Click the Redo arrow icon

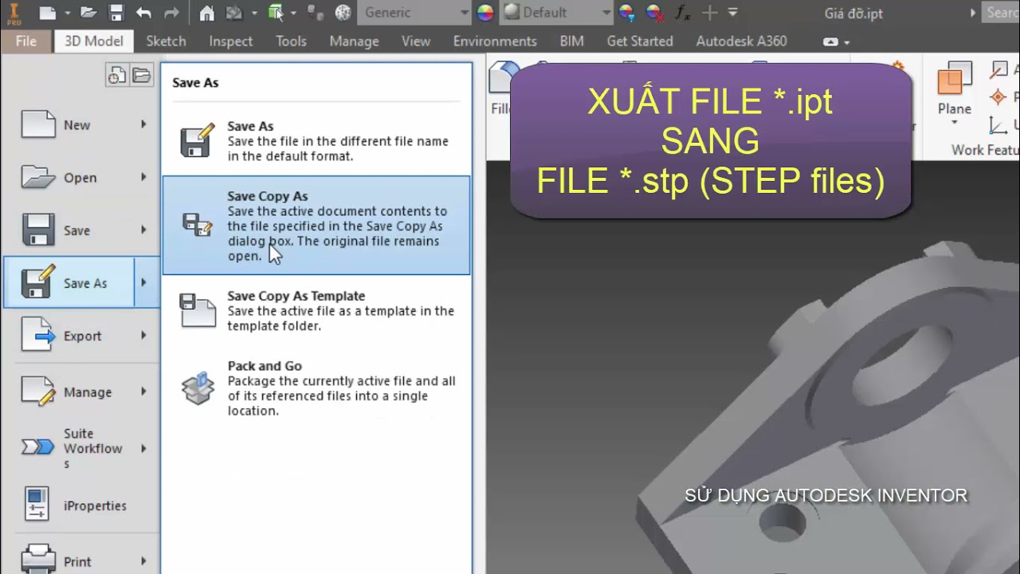[x=171, y=13]
